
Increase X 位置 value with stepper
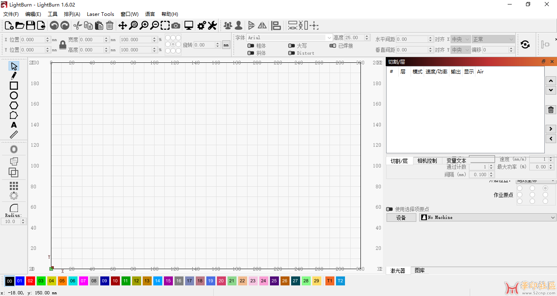48,38
